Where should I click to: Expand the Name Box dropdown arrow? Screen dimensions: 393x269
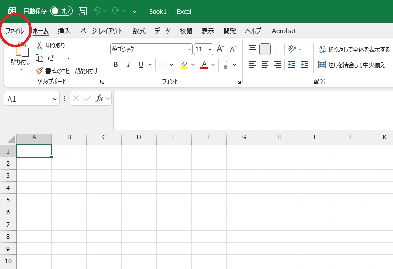tap(55, 99)
